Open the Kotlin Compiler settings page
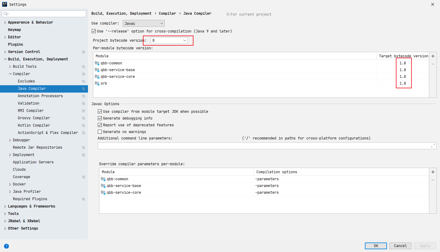 coord(34,125)
